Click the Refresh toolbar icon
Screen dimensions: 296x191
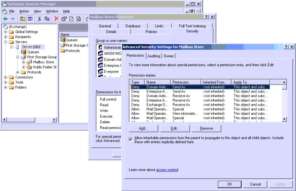pyautogui.click(x=71, y=19)
